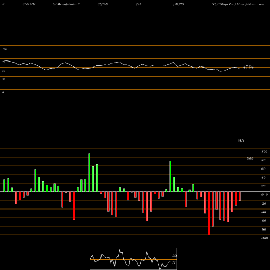Select the -60 label on the MR axis
This screenshot has height=270, width=270.
coord(264,221)
